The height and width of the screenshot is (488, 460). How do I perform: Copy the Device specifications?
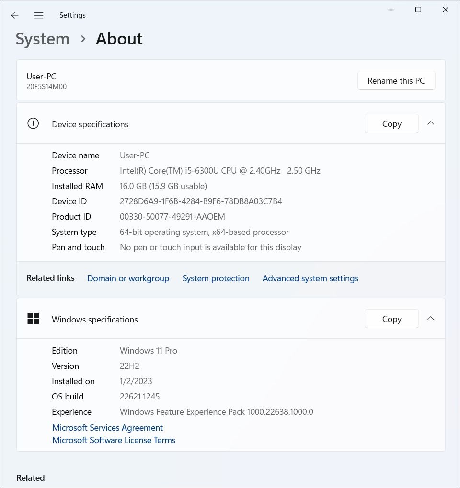(x=392, y=123)
